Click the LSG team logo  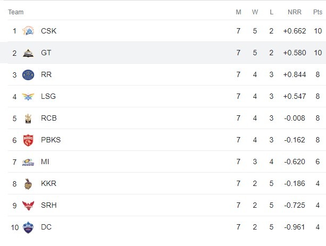[28, 96]
